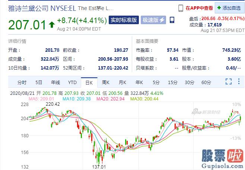The height and width of the screenshot is (170, 245).
Task: Click the 详细行情 section heading
Action: 17,41
